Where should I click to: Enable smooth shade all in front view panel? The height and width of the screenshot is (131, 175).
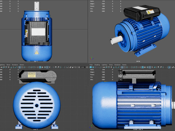coord(40,67)
